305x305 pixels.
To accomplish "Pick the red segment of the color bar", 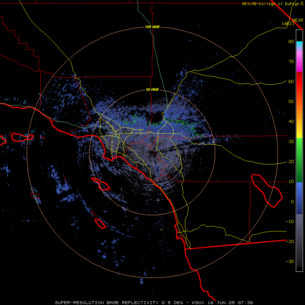I will coord(299,82).
